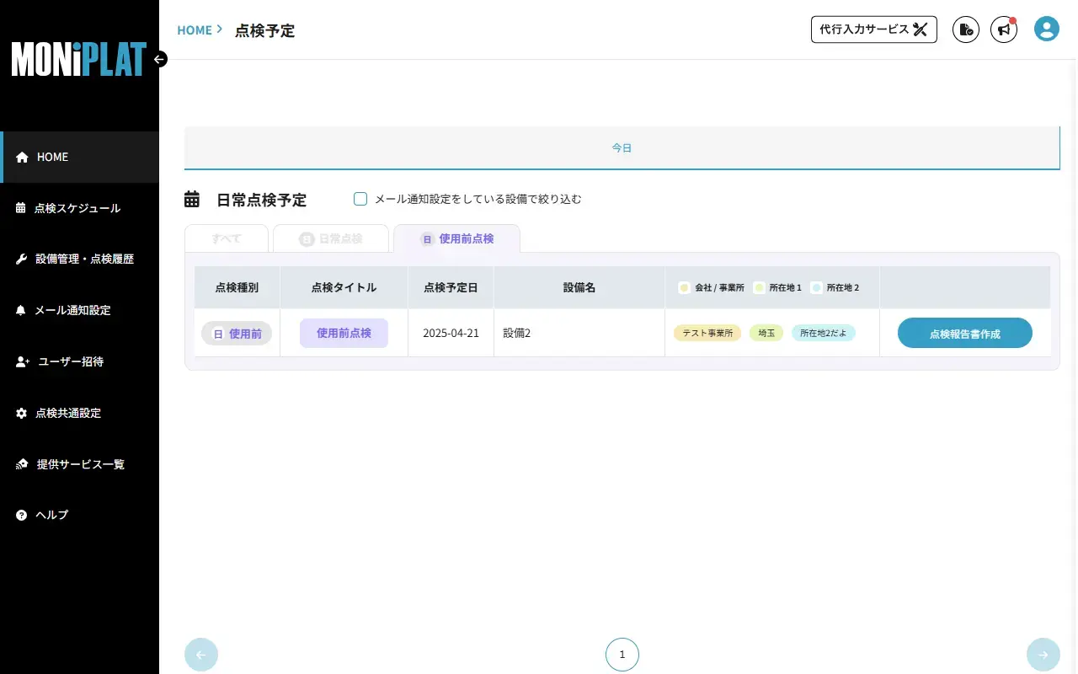Image resolution: width=1078 pixels, height=674 pixels.
Task: Click the 所在地2だよ colored tag
Action: (823, 333)
